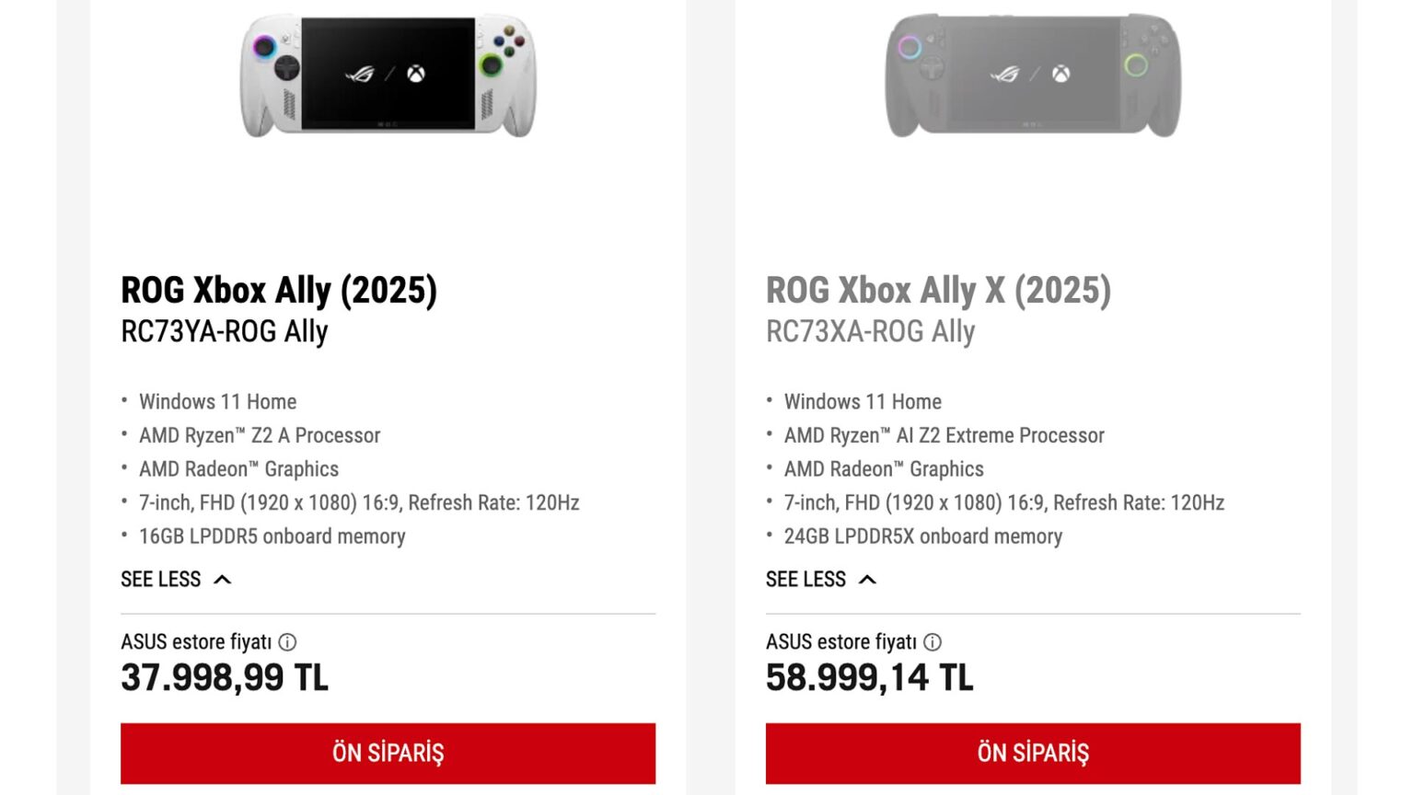Image resolution: width=1414 pixels, height=795 pixels.
Task: Open the ROG Xbox Ally (2025) product title
Action: point(280,289)
